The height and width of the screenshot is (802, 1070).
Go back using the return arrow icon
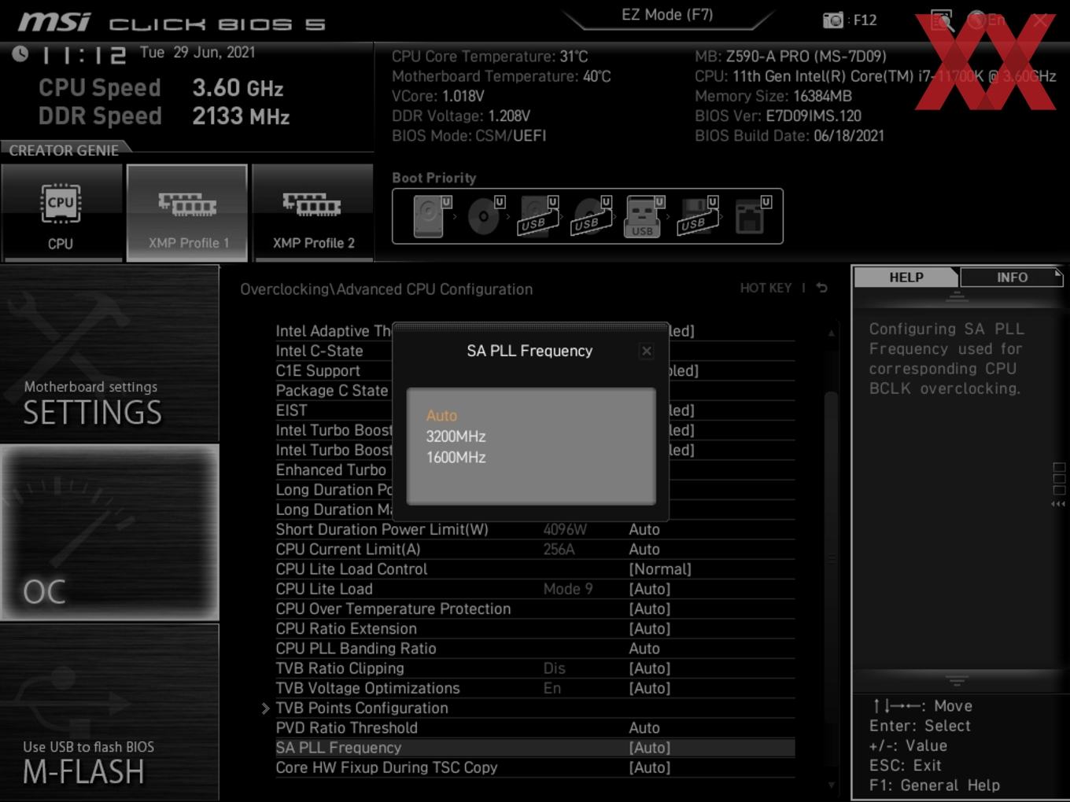[821, 289]
